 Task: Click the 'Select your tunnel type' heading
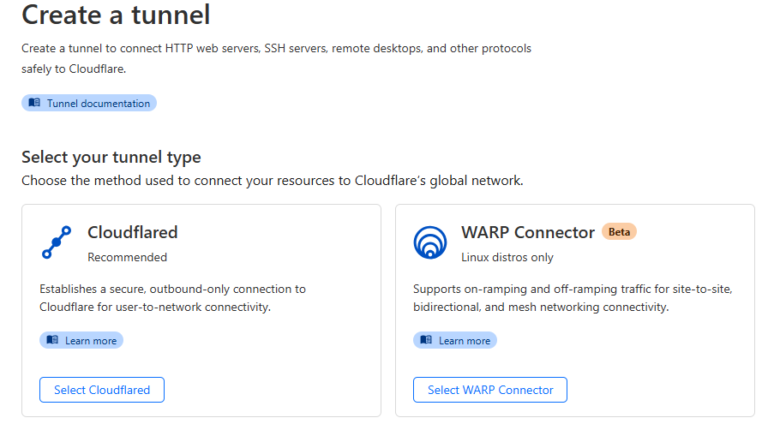click(111, 157)
